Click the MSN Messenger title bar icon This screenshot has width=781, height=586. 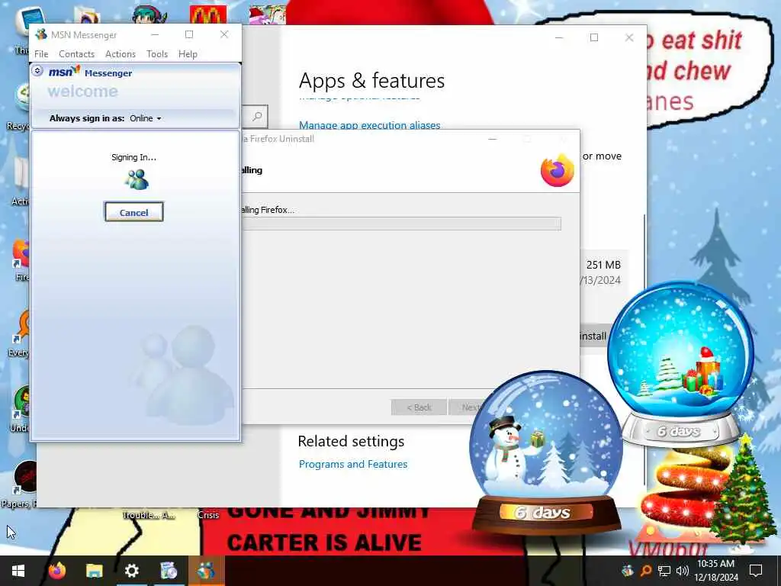pos(41,34)
